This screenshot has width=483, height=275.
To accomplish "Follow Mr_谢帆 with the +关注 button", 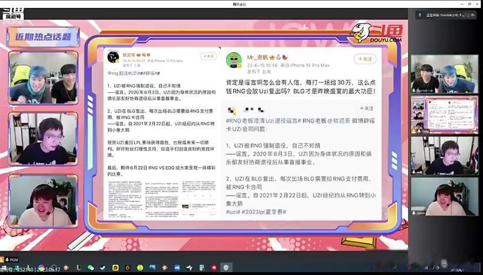I will 365,59.
